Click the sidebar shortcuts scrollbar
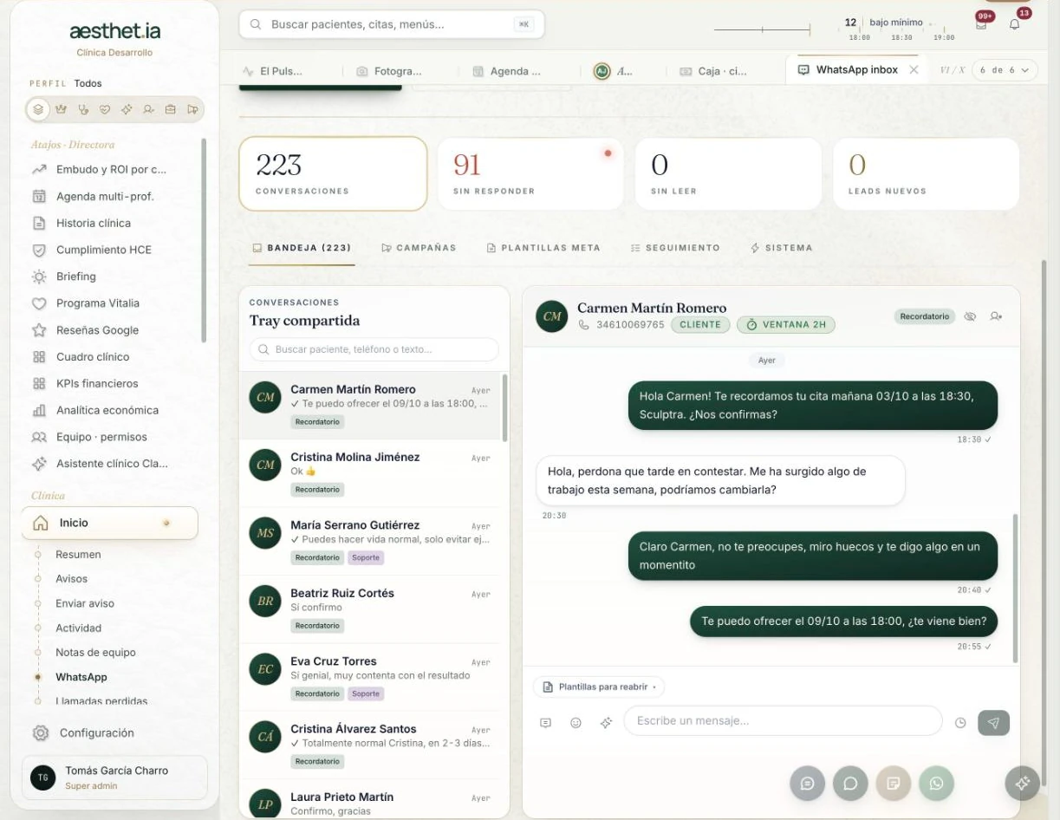1060x820 pixels. coord(204,240)
